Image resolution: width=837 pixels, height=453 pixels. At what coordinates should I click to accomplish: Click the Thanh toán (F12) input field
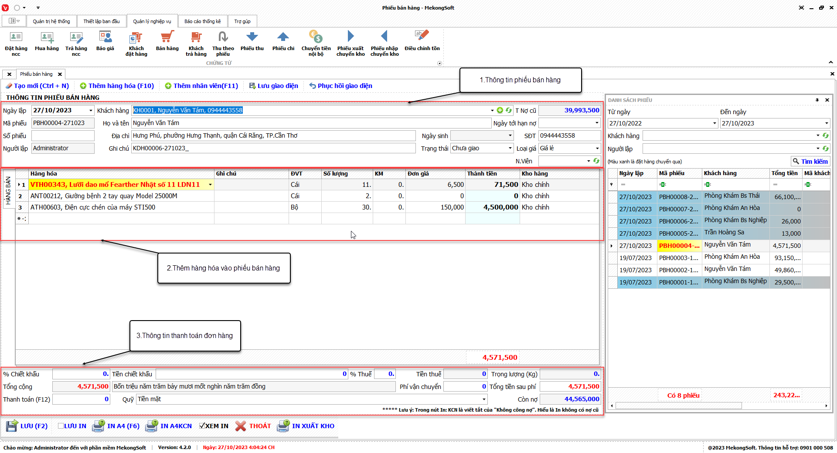click(x=81, y=399)
